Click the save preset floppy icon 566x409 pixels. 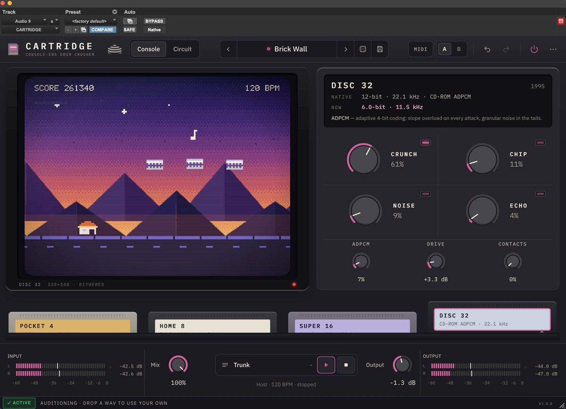380,49
